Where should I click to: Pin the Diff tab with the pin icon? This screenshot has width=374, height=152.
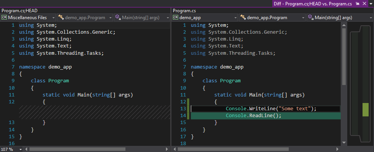point(357,3)
